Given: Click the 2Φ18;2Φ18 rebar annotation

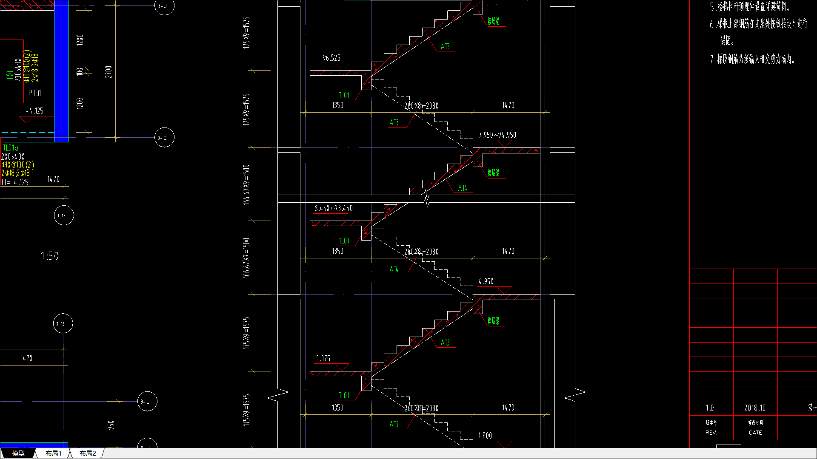Looking at the screenshot, I should pos(15,173).
